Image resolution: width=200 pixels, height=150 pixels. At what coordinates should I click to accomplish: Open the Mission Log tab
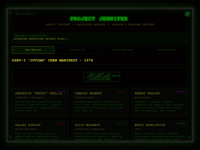77,50
